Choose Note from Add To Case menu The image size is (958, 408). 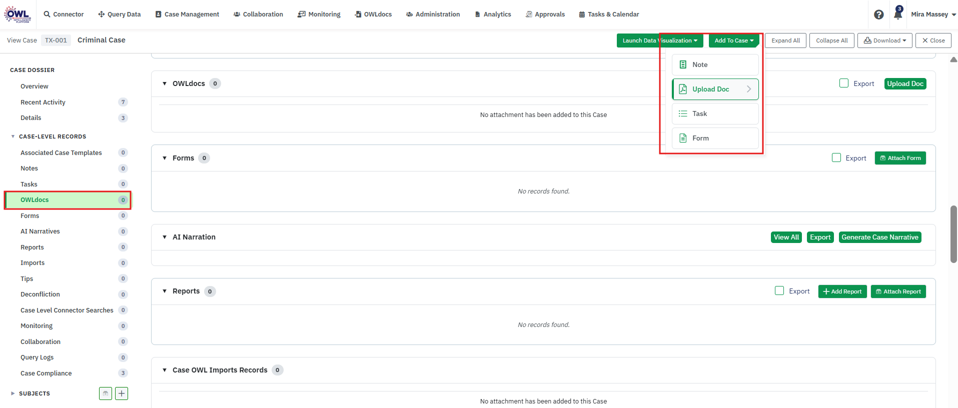click(x=715, y=64)
